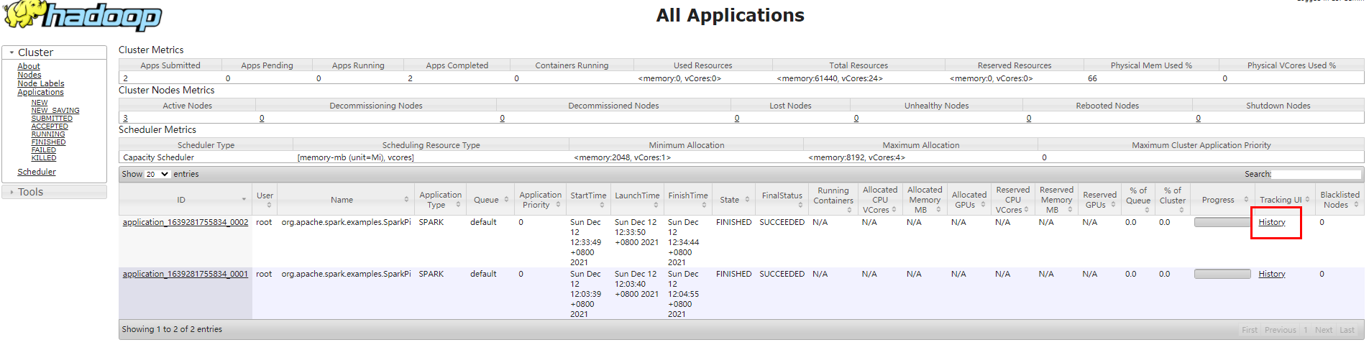
Task: Sort table by Blacklisted Nodes column
Action: pyautogui.click(x=1340, y=200)
